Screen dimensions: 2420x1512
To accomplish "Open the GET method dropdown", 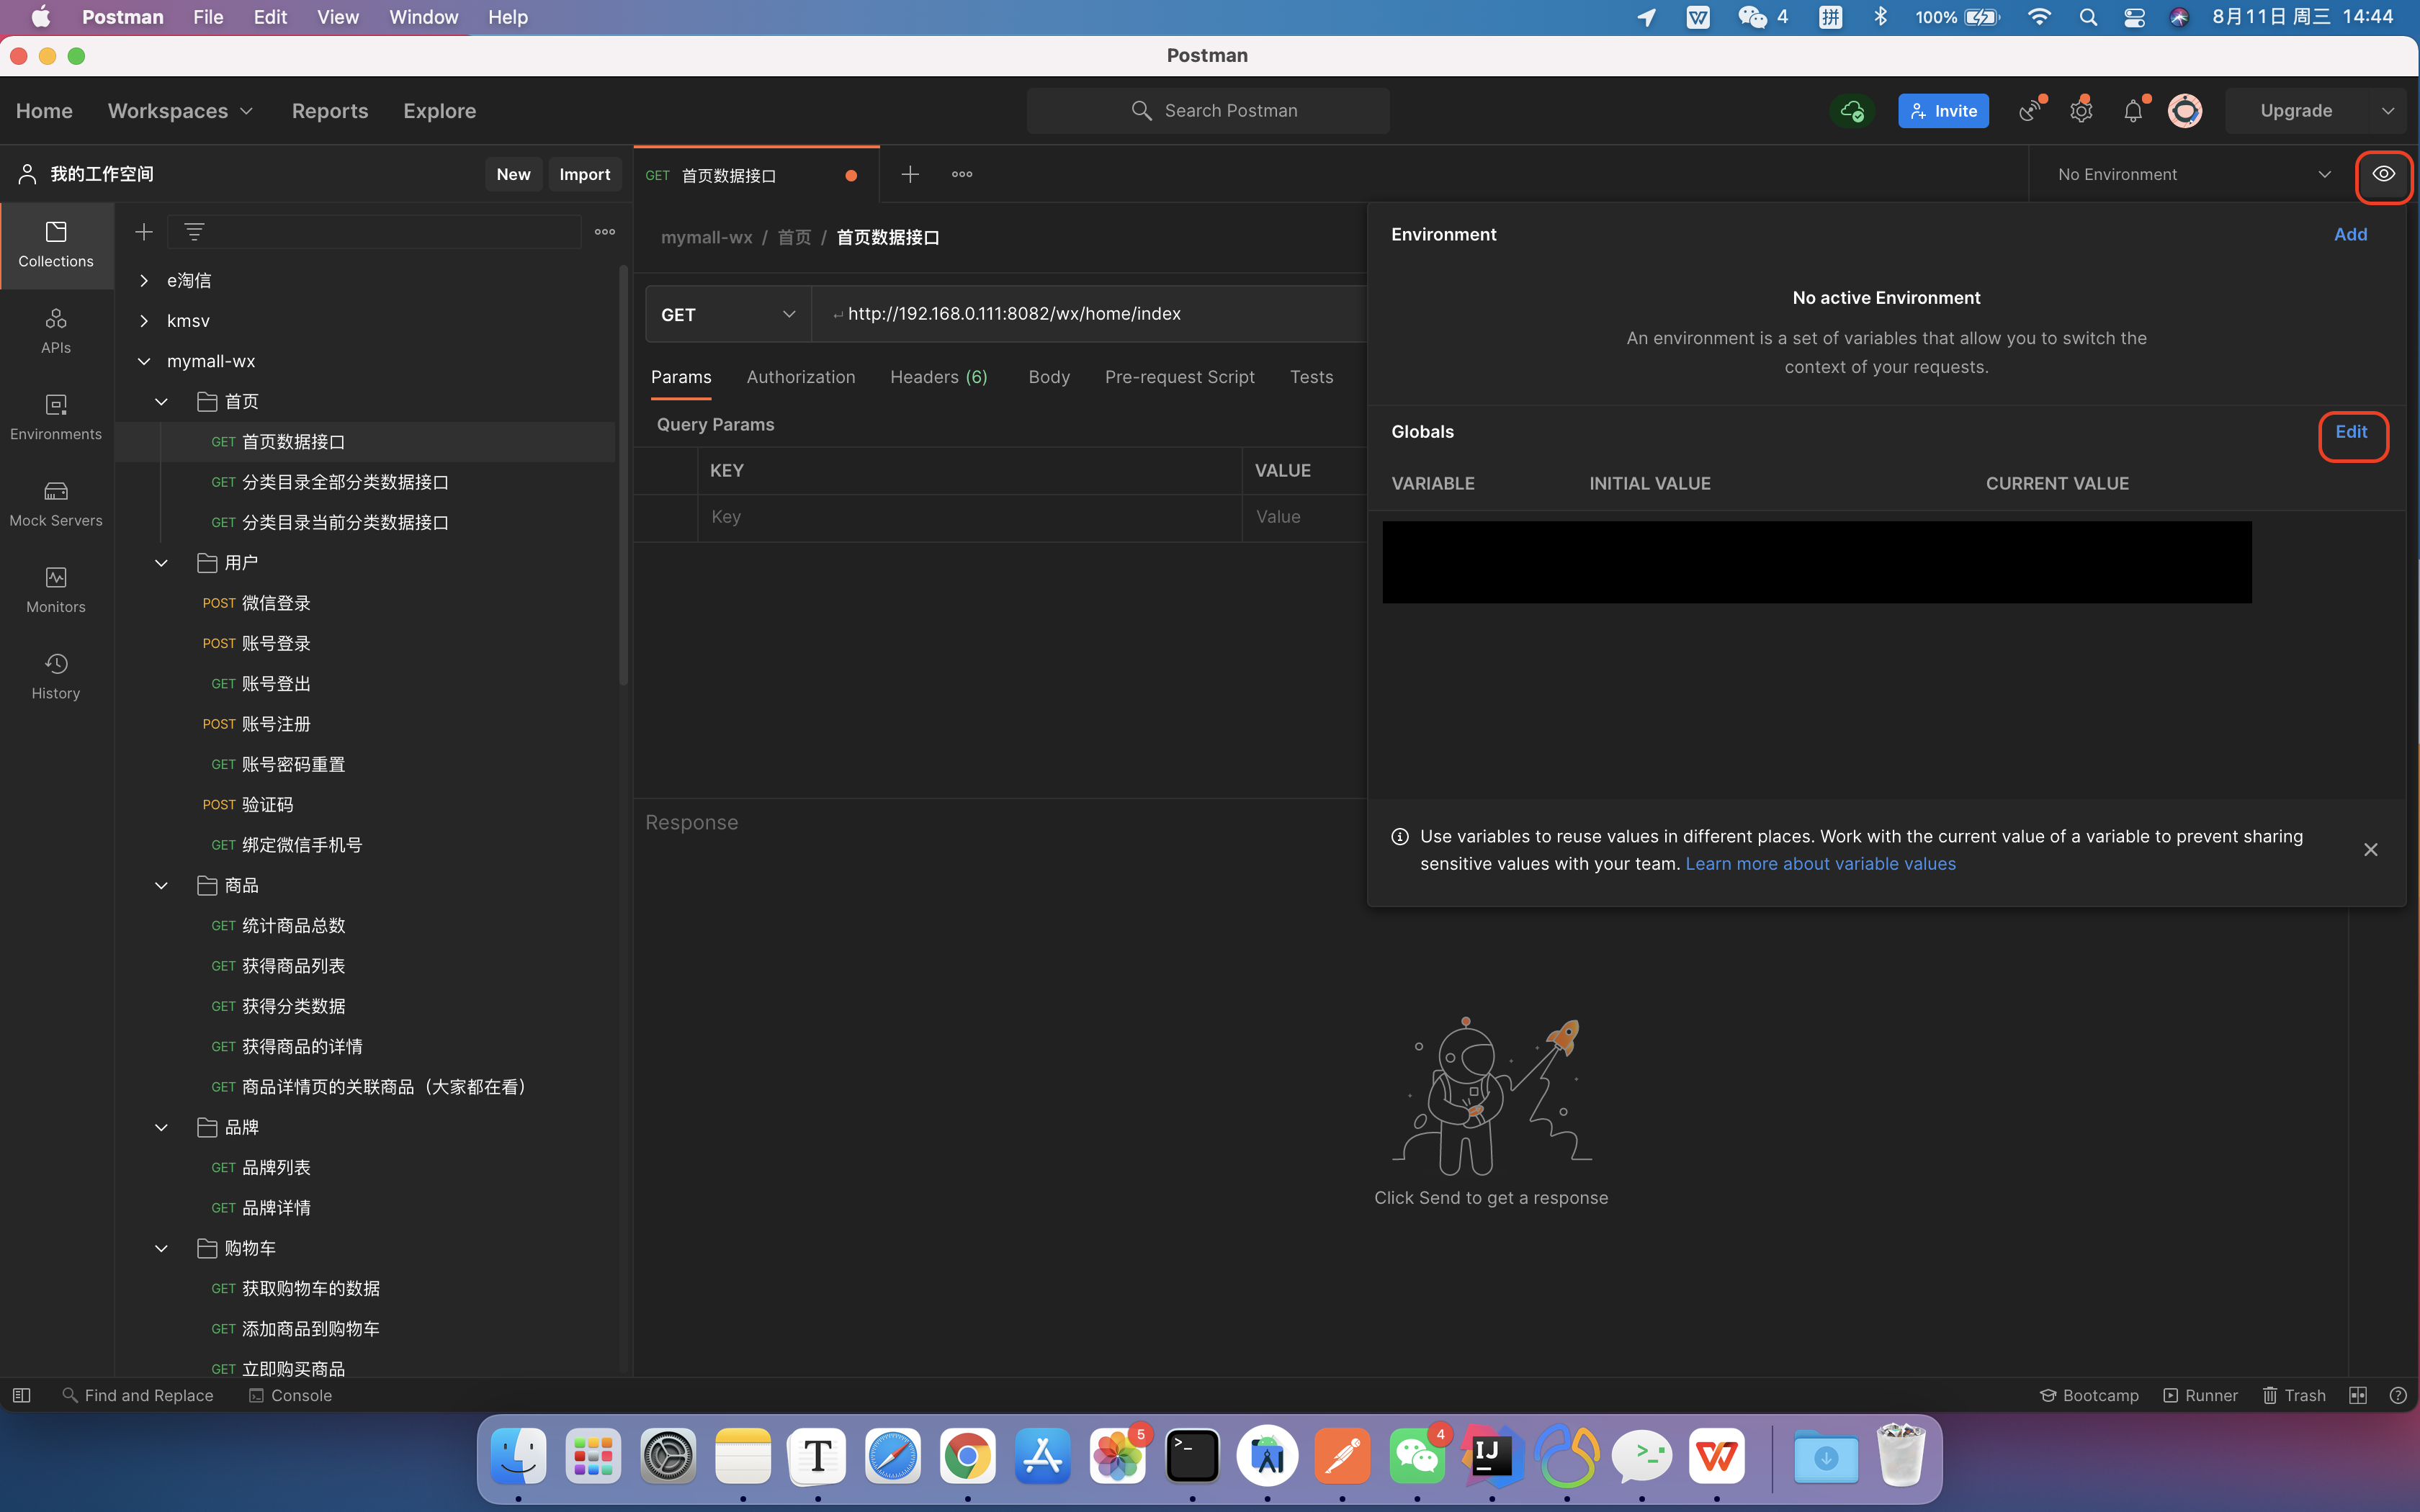I will click(x=727, y=314).
